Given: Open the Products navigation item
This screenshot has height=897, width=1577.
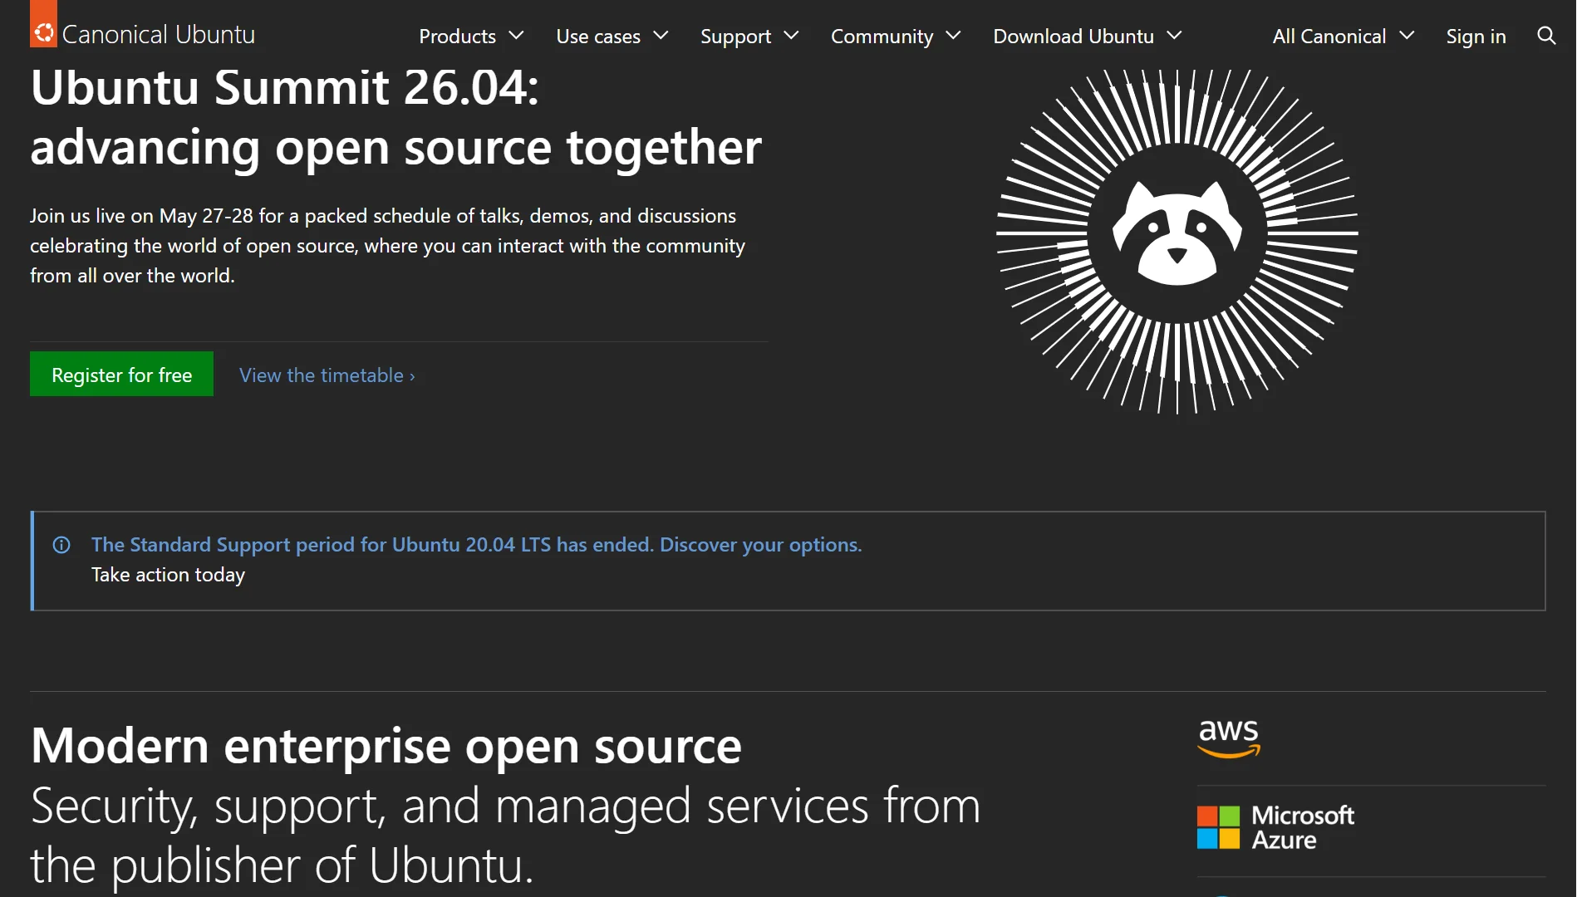Looking at the screenshot, I should pyautogui.click(x=471, y=36).
